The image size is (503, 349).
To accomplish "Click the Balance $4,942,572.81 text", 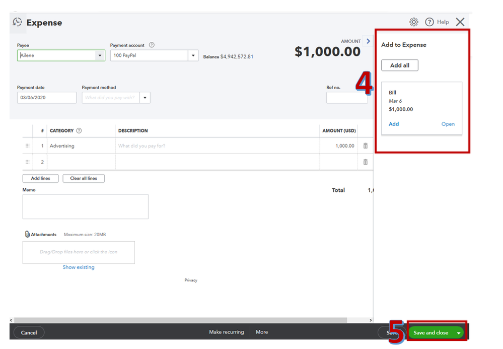I will [228, 56].
